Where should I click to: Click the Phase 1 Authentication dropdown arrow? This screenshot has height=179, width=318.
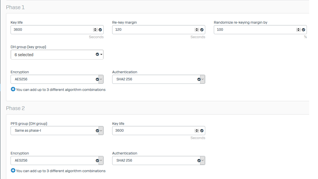tap(203, 79)
